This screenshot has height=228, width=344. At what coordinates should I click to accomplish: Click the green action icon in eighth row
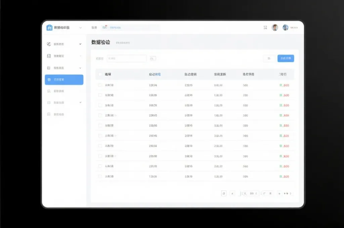[281, 156]
